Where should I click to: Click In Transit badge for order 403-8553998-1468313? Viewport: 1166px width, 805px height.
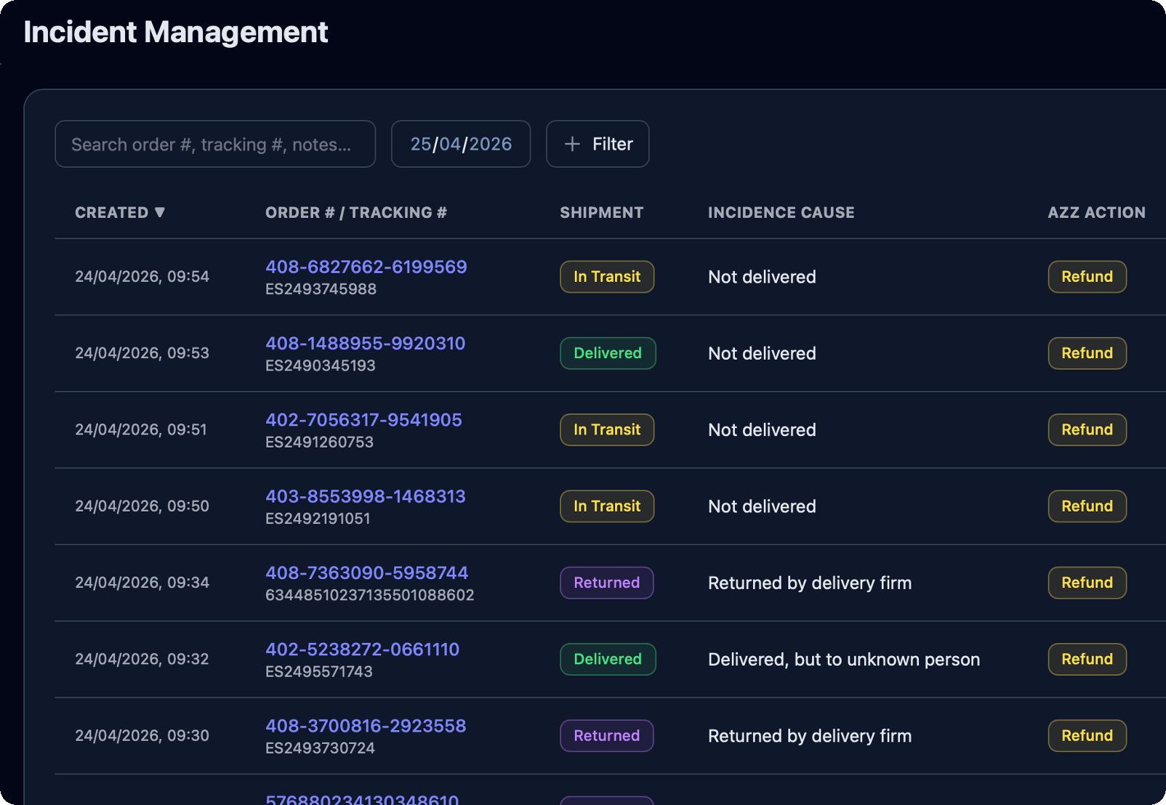(x=607, y=506)
